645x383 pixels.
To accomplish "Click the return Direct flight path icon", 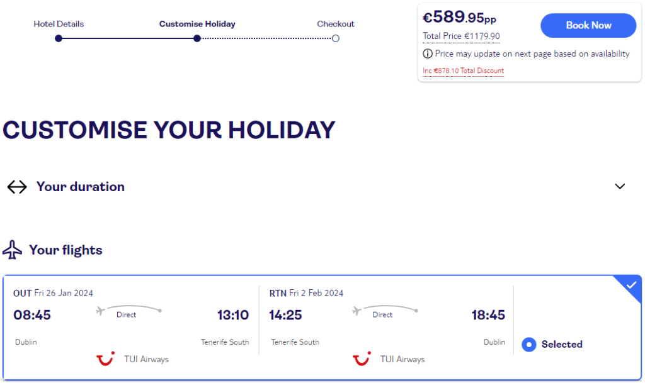I will click(385, 310).
